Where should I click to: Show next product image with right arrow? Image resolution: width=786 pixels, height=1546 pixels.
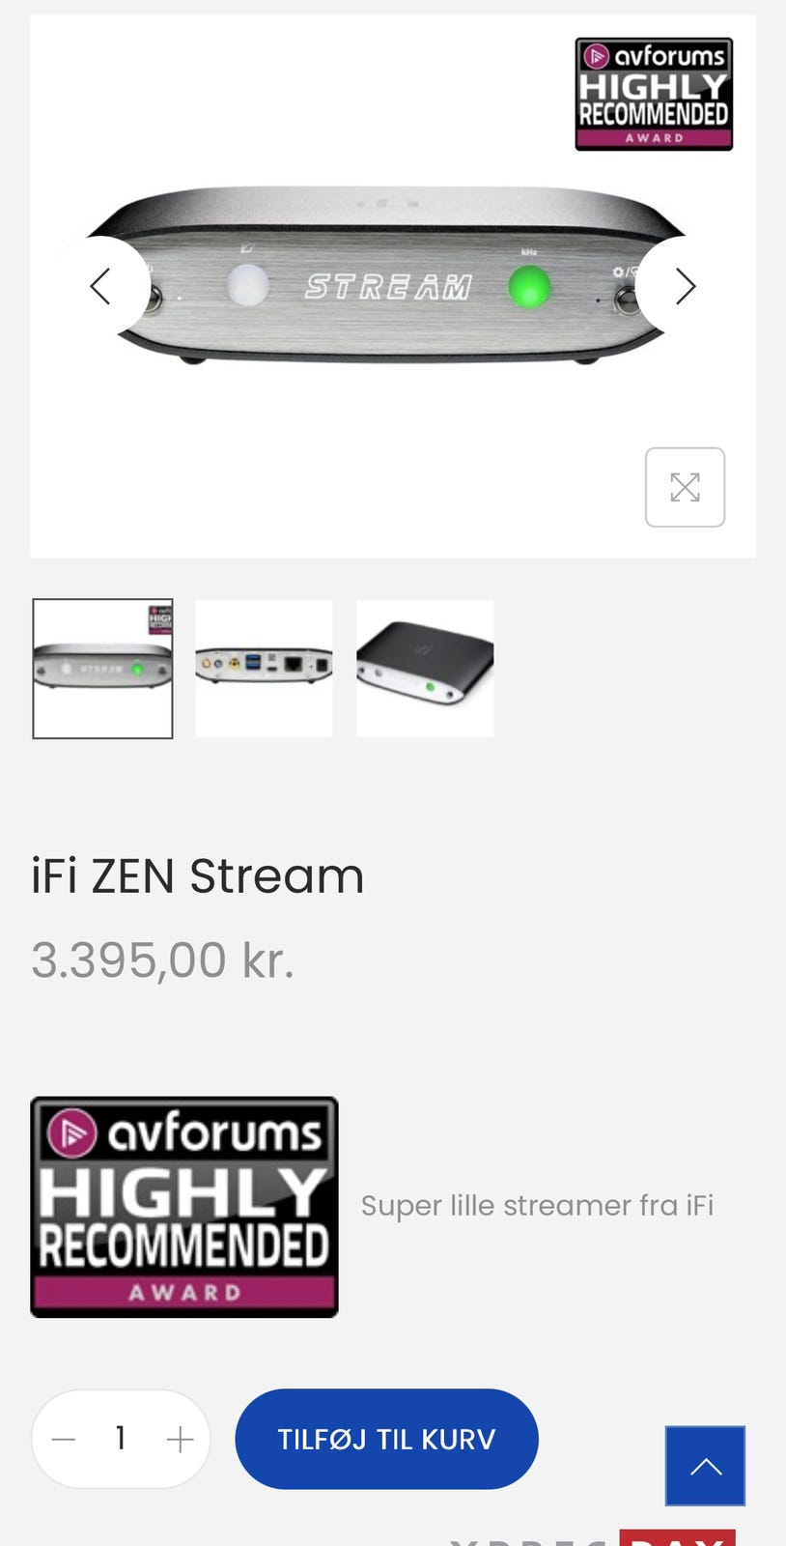click(x=685, y=286)
